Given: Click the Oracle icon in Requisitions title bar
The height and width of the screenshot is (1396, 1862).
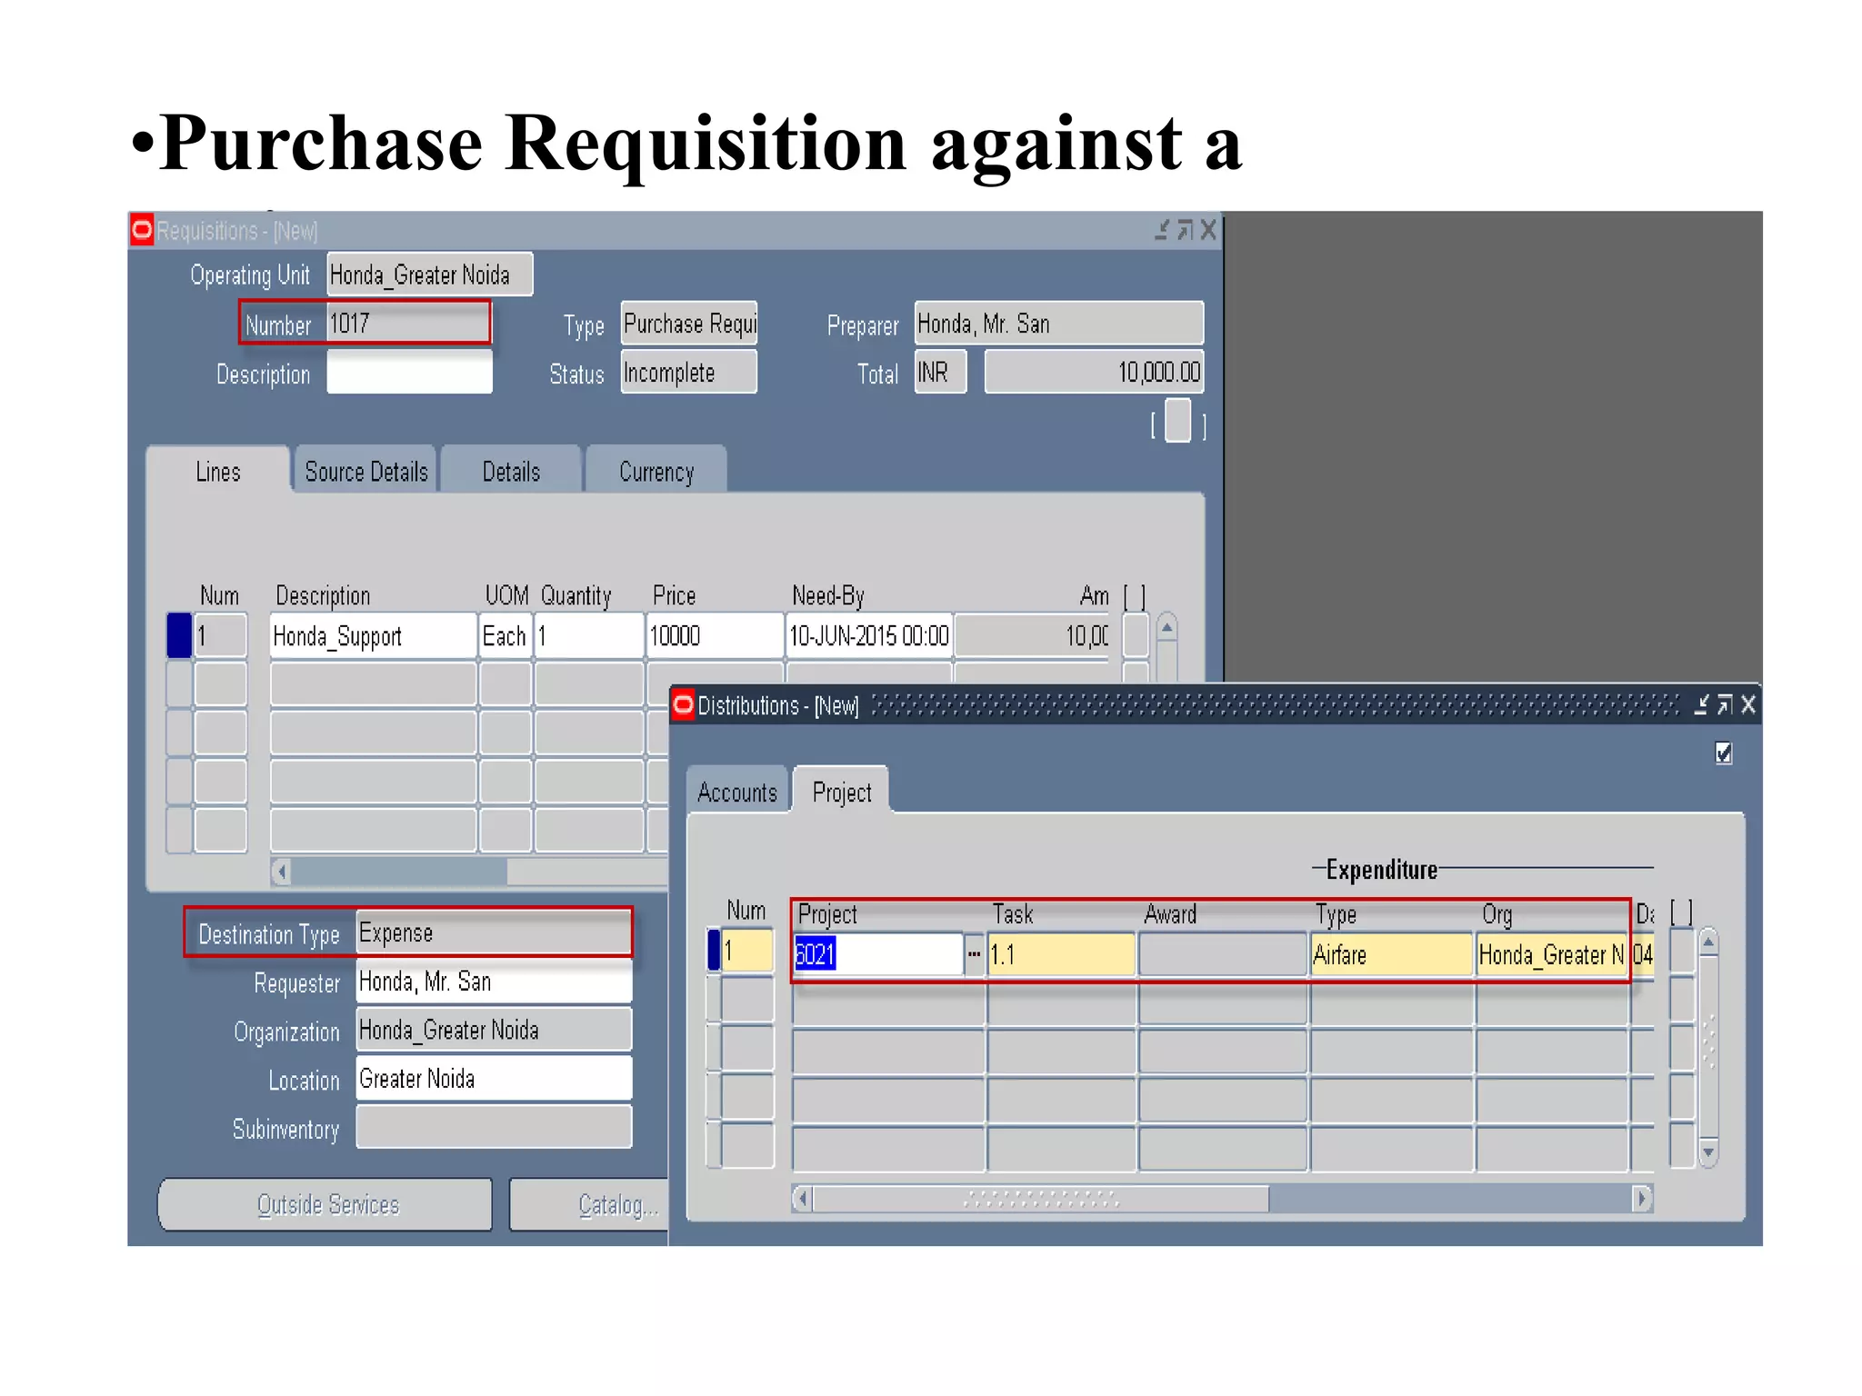Looking at the screenshot, I should coord(142,230).
